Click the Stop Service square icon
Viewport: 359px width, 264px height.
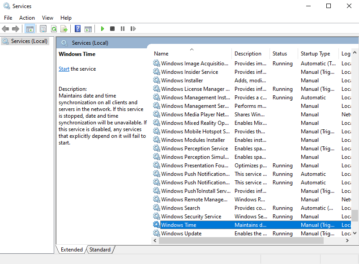(x=112, y=29)
